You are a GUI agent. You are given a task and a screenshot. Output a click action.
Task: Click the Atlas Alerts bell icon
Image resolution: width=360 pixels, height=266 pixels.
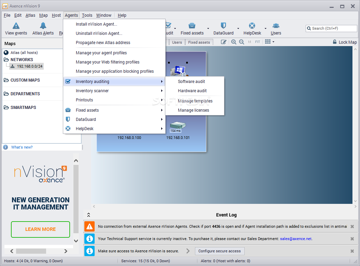[43, 26]
